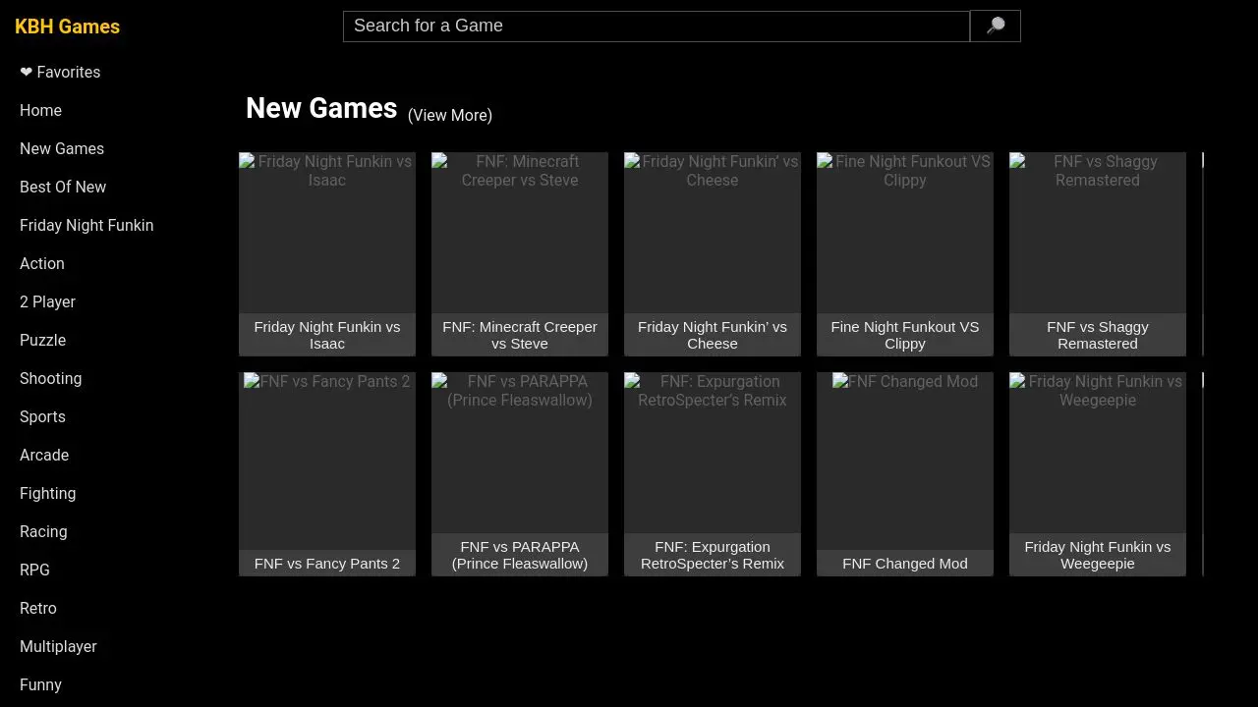Open the Funny category

pos(40,684)
